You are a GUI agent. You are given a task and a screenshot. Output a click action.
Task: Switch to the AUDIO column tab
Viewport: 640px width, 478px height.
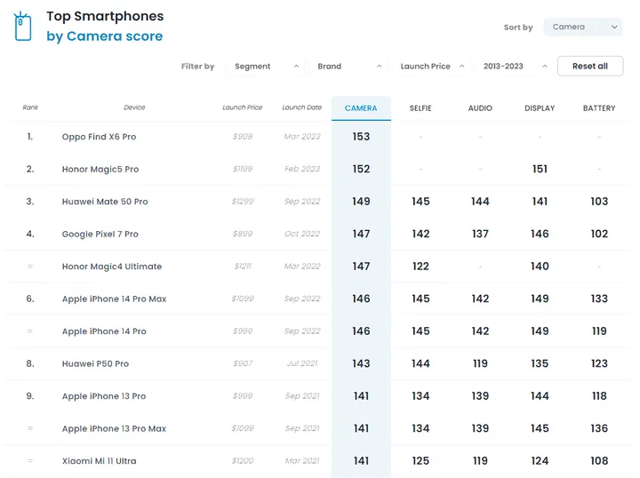pyautogui.click(x=480, y=108)
